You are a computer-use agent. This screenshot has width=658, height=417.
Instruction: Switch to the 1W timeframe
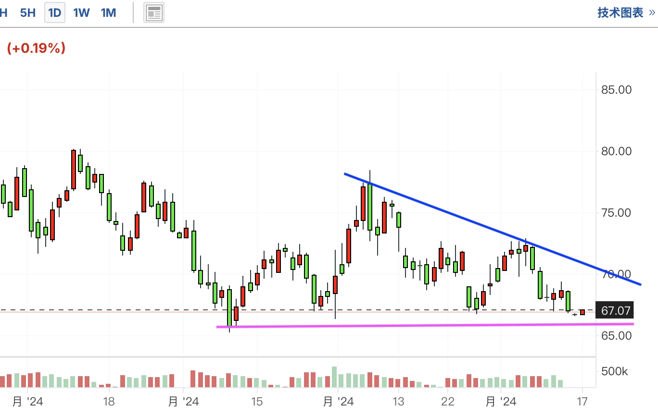pos(81,13)
